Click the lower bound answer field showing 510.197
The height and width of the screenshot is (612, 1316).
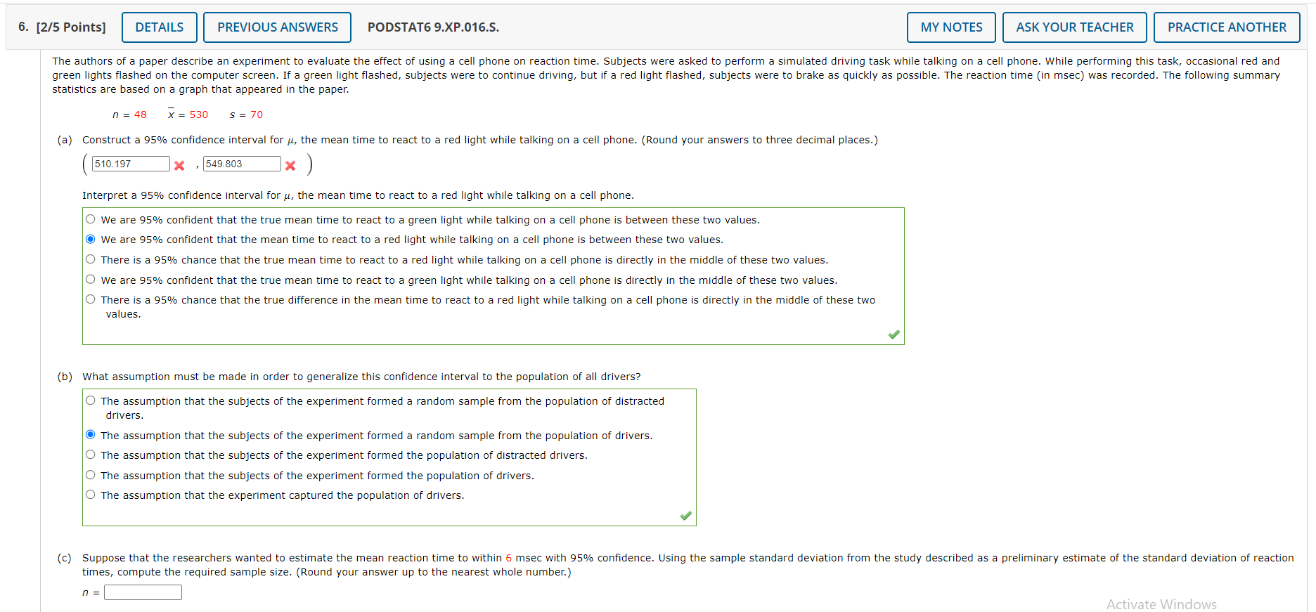click(130, 163)
